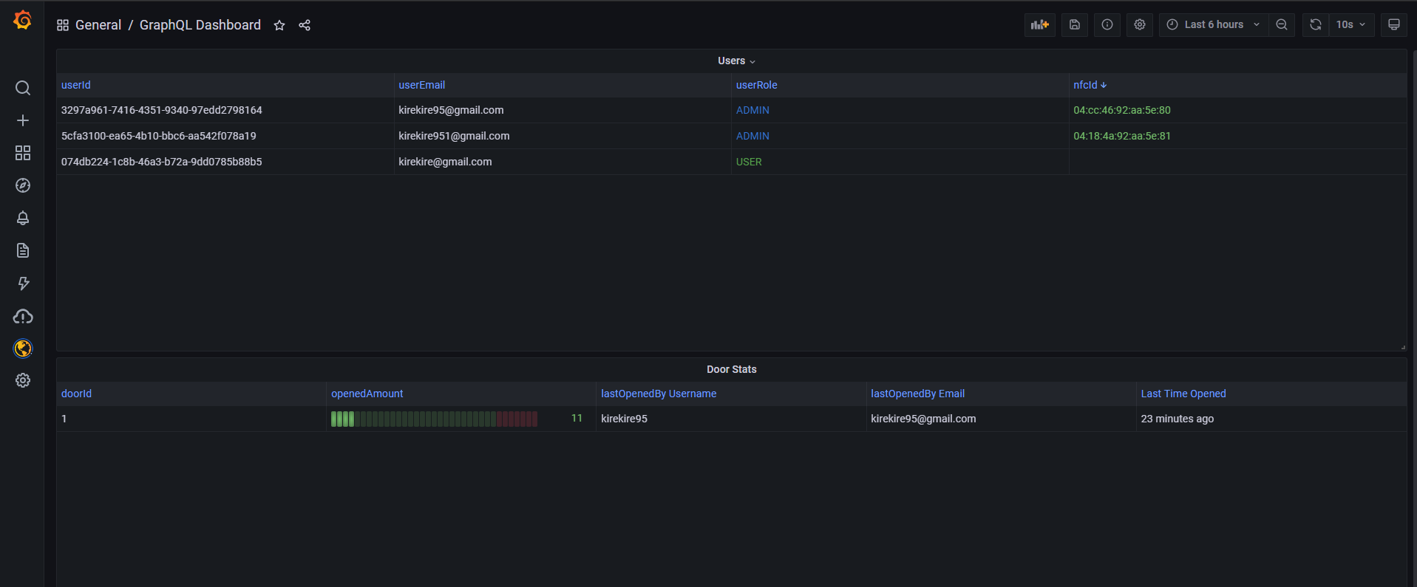Click ADMIN role for kirekire951@gmail.com
Viewport: 1417px width, 587px height.
(752, 136)
